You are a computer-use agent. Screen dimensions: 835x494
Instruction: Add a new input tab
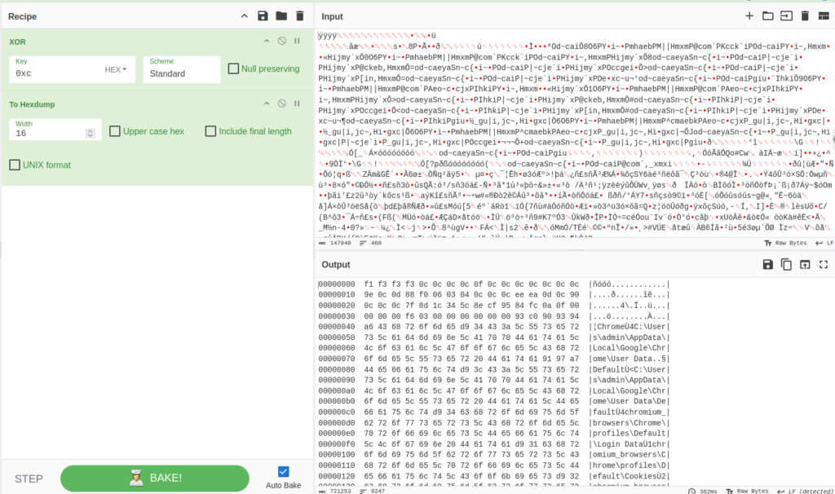[x=749, y=16]
